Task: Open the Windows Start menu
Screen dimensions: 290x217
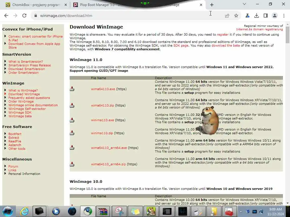Action: coord(8,211)
